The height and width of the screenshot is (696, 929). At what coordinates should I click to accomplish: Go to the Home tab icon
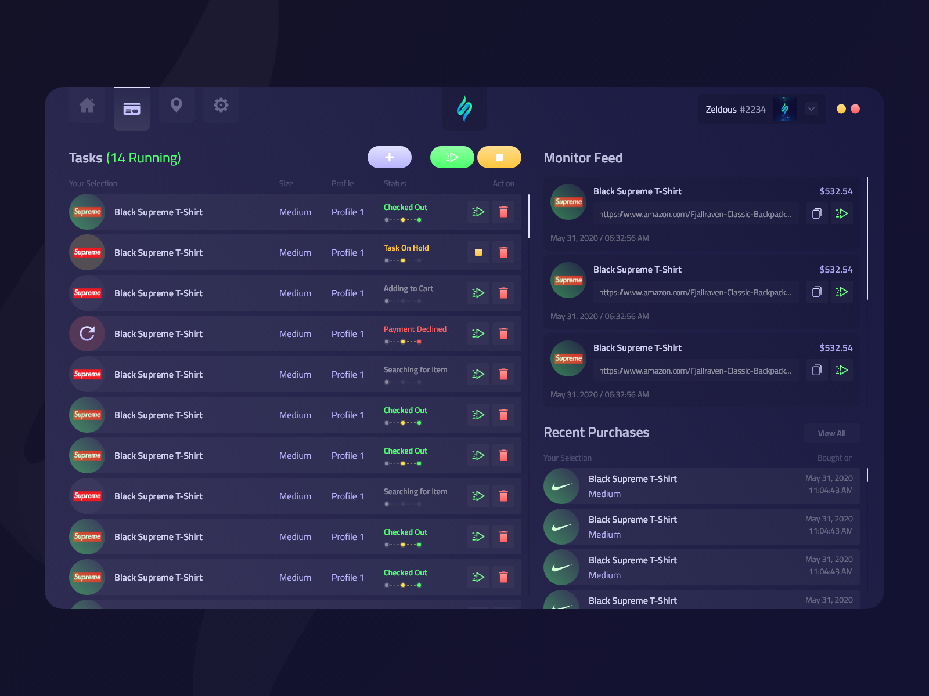pos(87,106)
